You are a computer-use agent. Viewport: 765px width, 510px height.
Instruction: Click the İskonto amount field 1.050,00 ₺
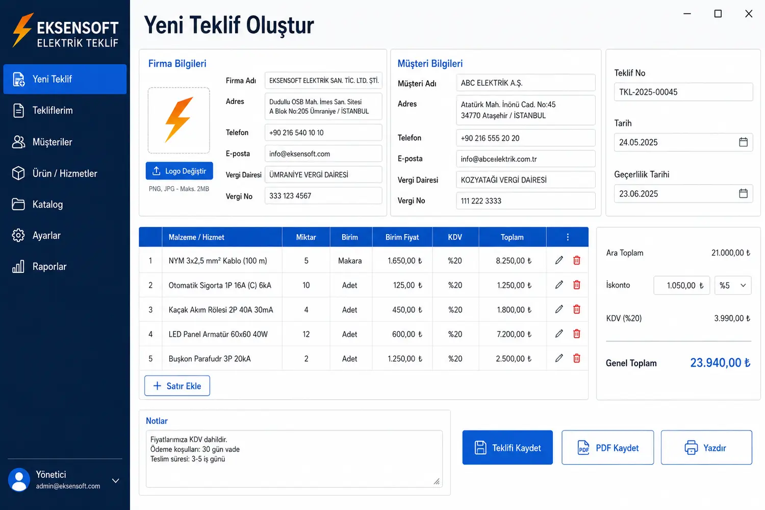pyautogui.click(x=682, y=286)
